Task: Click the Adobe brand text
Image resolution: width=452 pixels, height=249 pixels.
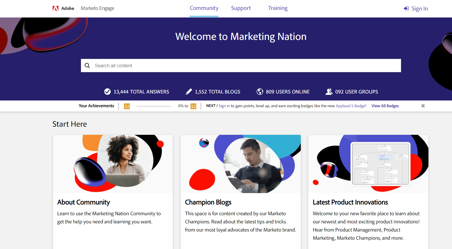Action: pos(68,8)
